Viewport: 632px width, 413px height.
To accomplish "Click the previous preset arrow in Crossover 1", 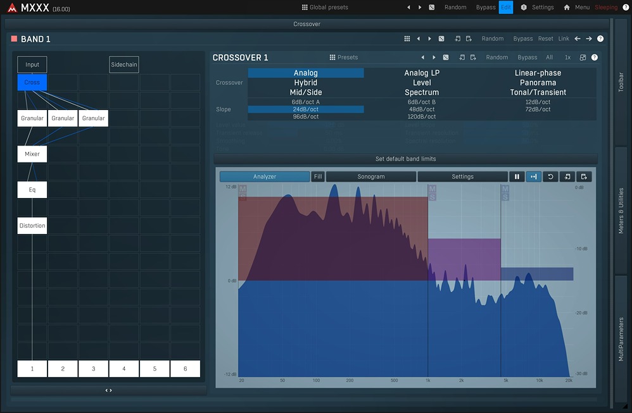I will 423,57.
